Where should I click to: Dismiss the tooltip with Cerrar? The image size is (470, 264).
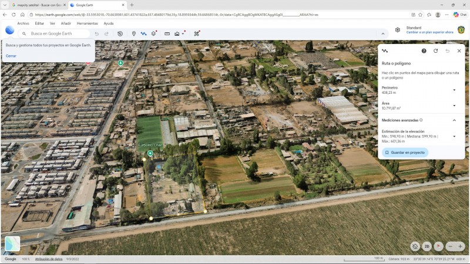click(x=11, y=56)
